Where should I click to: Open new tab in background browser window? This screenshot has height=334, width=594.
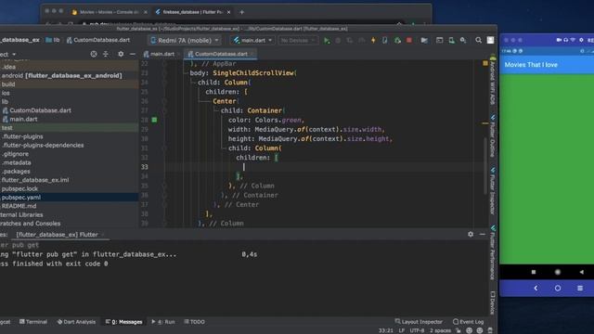click(241, 12)
